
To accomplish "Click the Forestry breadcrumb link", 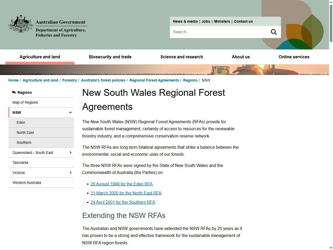I will (x=69, y=80).
